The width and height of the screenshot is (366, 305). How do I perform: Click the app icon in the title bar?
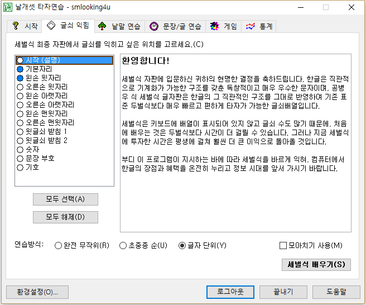click(7, 7)
